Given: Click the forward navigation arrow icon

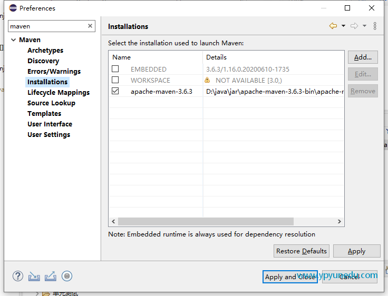Looking at the screenshot, I should click(354, 26).
